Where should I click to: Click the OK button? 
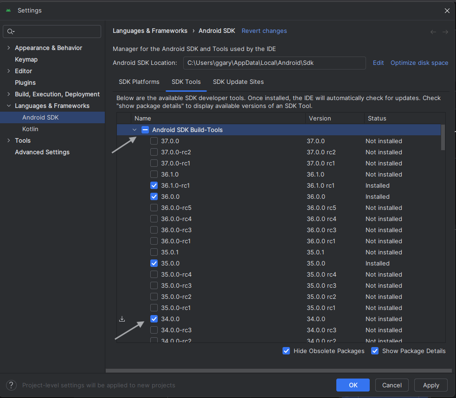(x=353, y=385)
